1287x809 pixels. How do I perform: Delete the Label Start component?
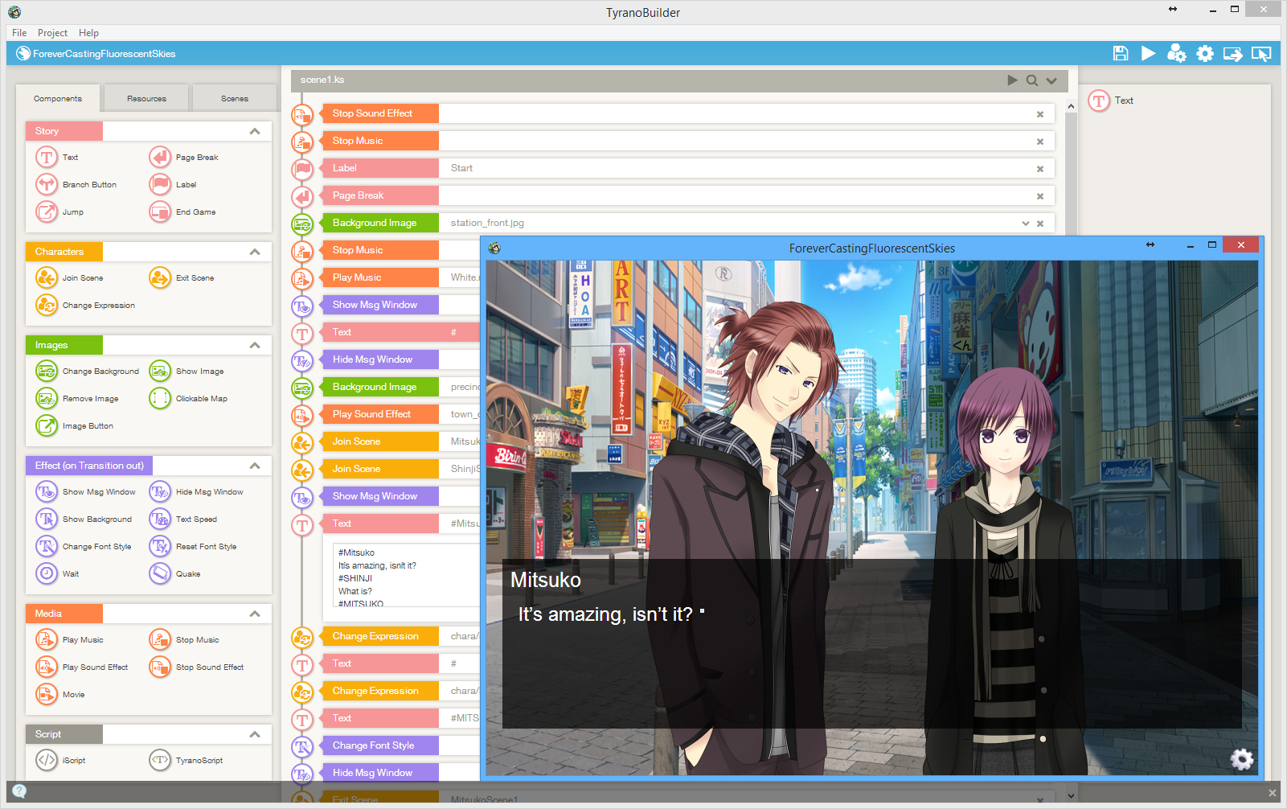(x=1039, y=168)
